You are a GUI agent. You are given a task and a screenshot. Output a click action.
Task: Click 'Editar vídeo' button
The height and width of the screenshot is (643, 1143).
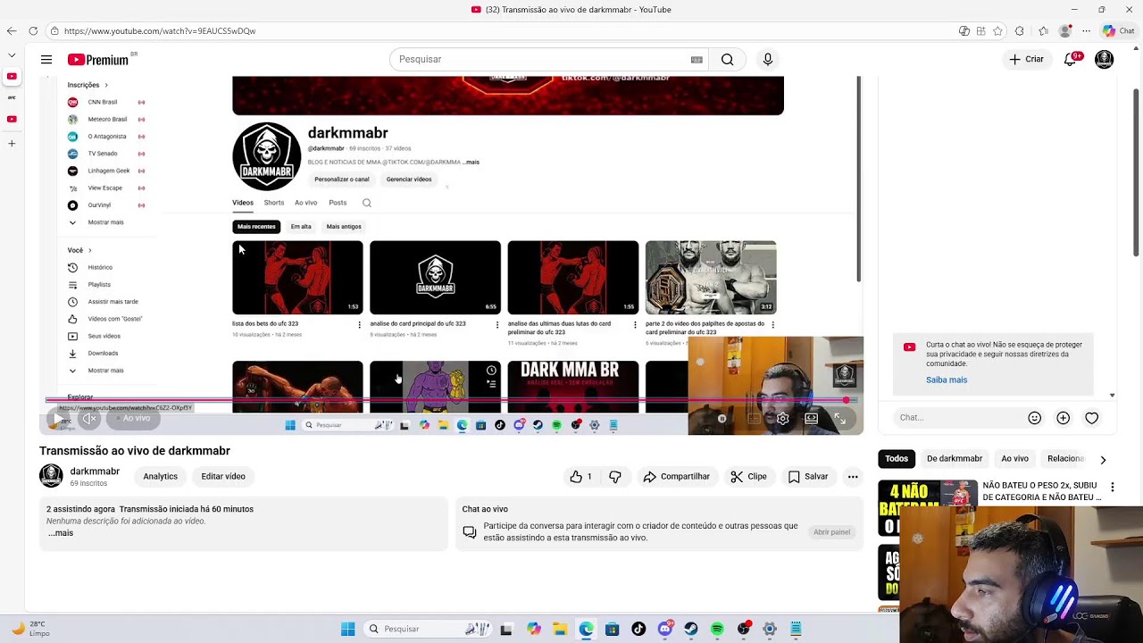223,477
